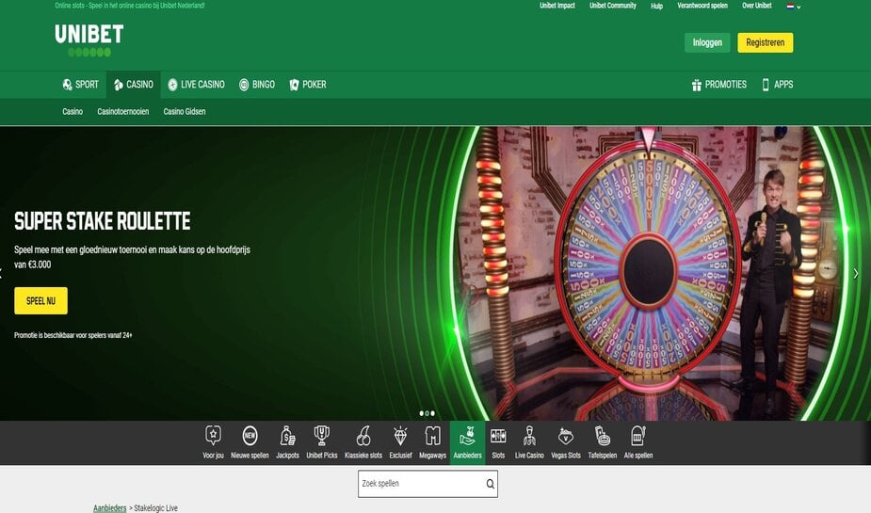Open the Bingo tab
The width and height of the screenshot is (871, 513).
257,85
